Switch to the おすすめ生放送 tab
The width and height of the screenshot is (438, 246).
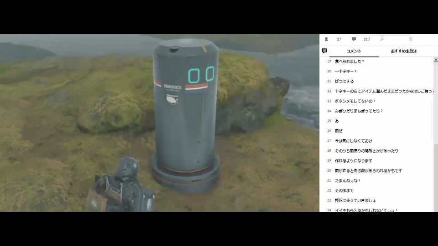pyautogui.click(x=404, y=51)
